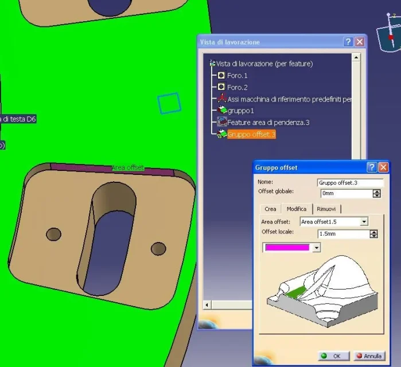The height and width of the screenshot is (367, 401).
Task: Click the gruppo1 group icon
Action: pos(222,110)
